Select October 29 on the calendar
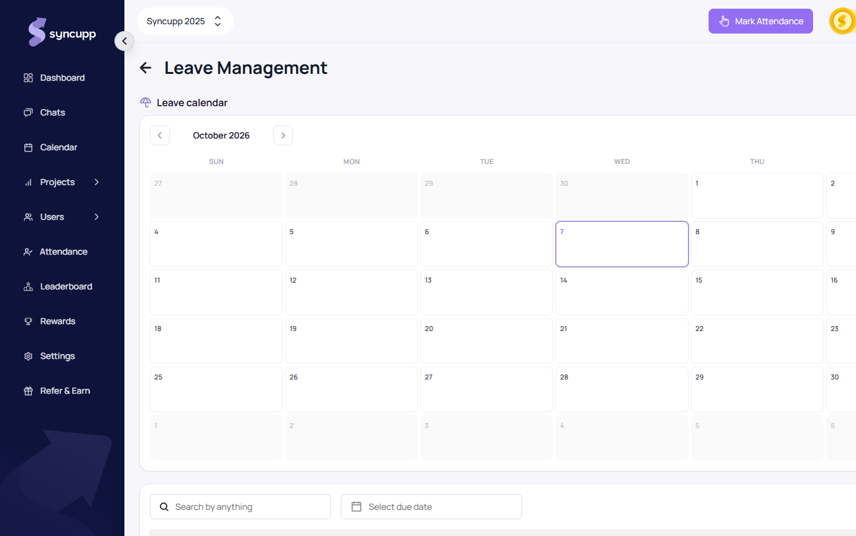The image size is (856, 536). [x=757, y=389]
